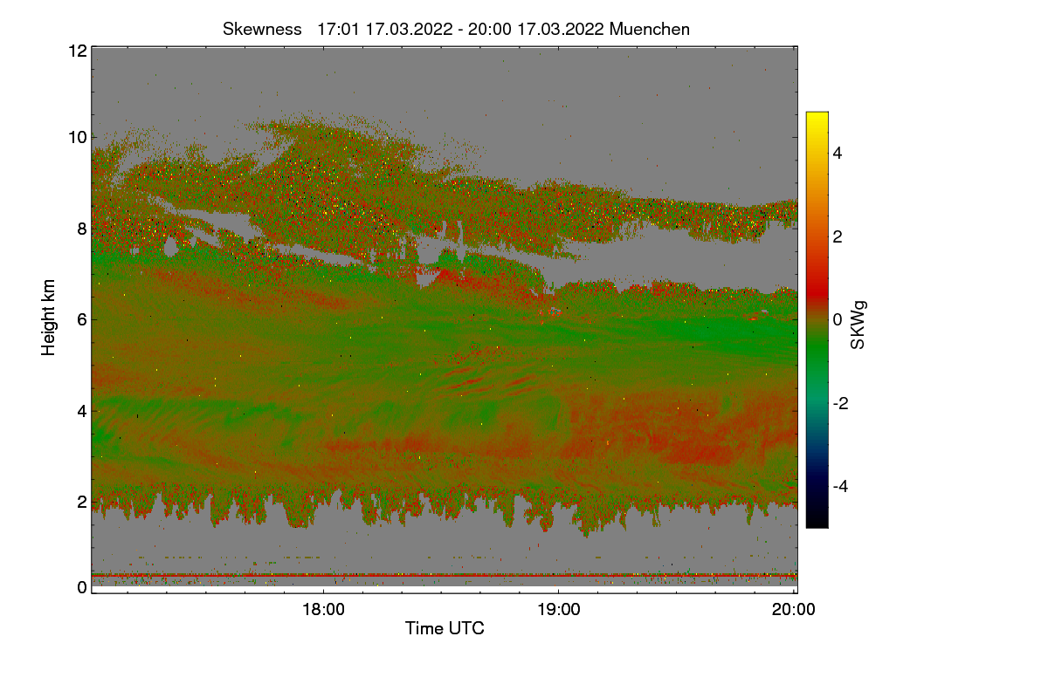This screenshot has height=698, width=1048.
Task: Click the SKWg colorbar label
Action: tap(858, 326)
